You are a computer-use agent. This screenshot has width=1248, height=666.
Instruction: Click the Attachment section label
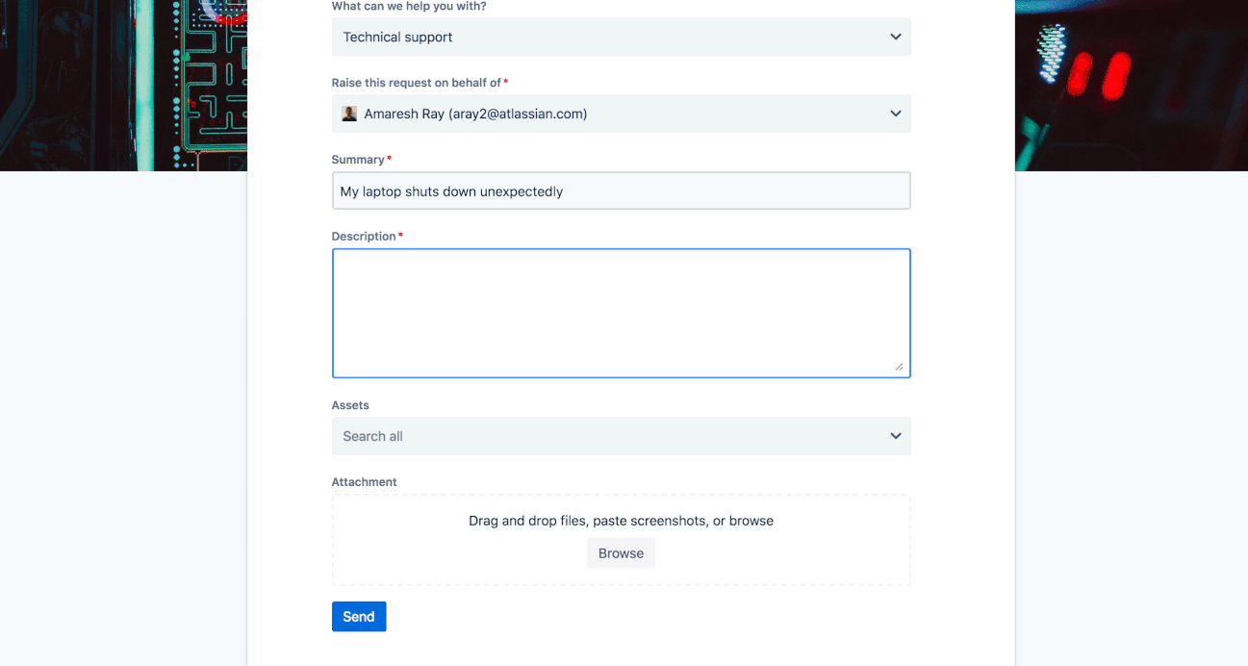pos(364,481)
